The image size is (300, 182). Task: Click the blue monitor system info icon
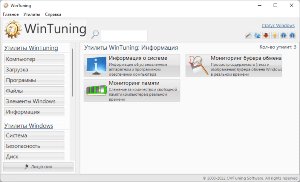96,65
